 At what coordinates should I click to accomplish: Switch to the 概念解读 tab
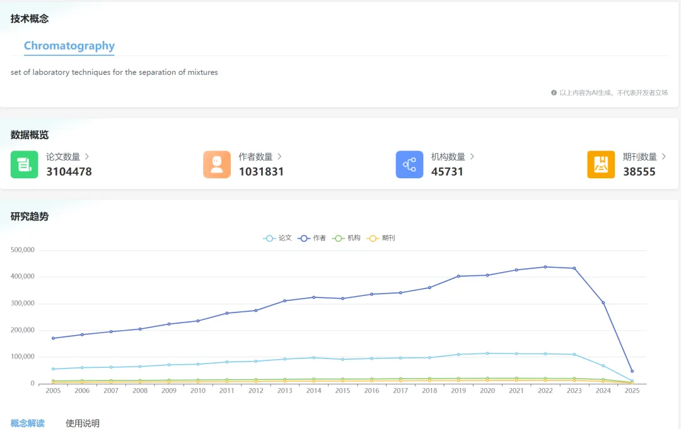click(28, 423)
